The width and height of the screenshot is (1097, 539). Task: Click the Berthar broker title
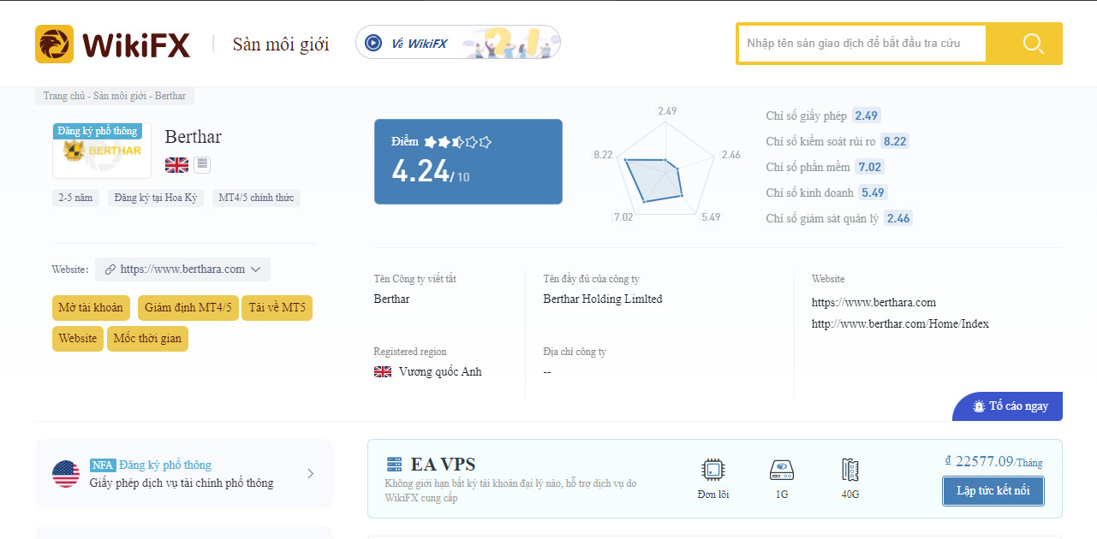194,137
